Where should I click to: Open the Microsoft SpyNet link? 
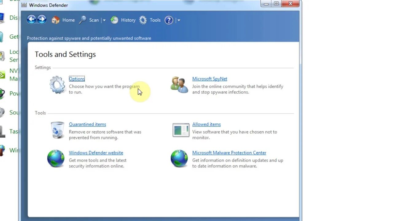[x=210, y=79]
